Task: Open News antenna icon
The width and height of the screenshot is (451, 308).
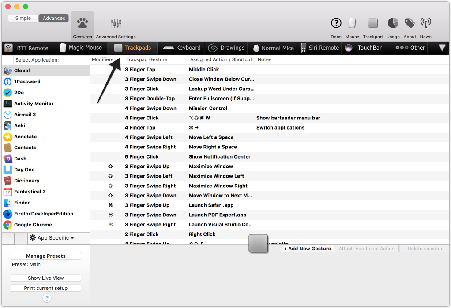Action: [x=425, y=23]
